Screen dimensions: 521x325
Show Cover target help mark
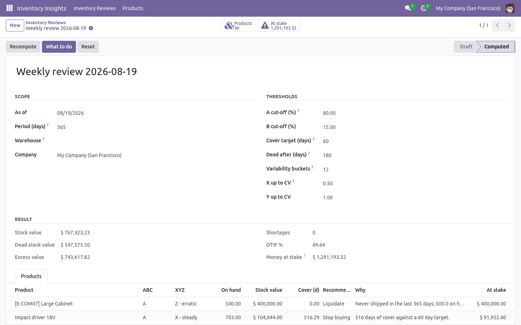tap(314, 139)
